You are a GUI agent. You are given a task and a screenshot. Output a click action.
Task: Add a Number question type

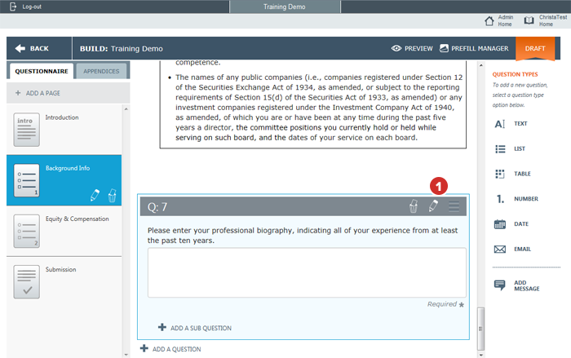511,199
